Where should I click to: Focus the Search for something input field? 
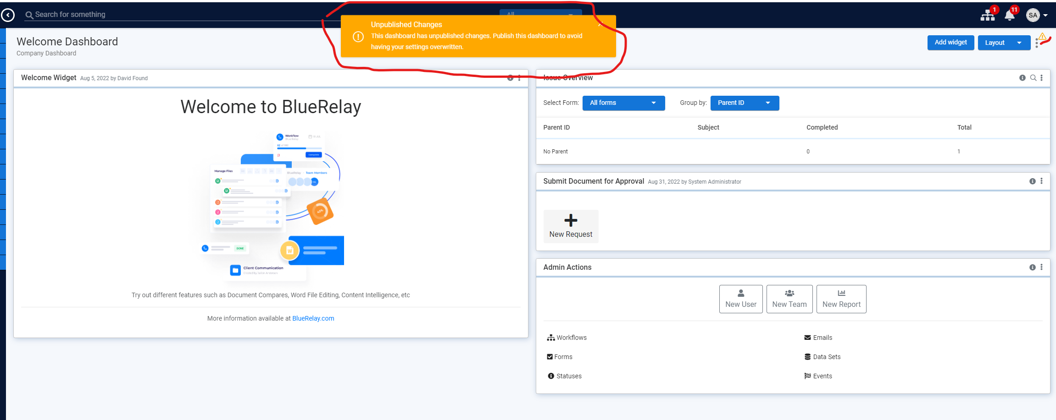click(x=183, y=15)
